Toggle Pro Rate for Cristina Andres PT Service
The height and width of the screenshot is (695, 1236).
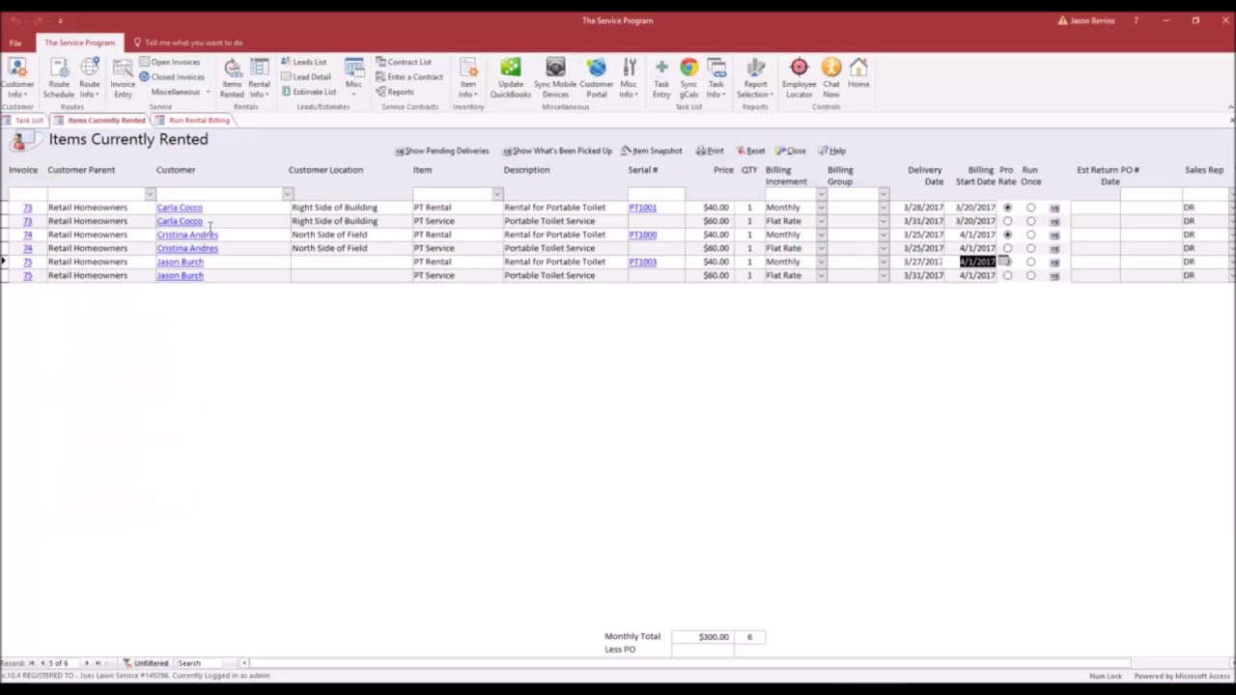coord(1007,248)
